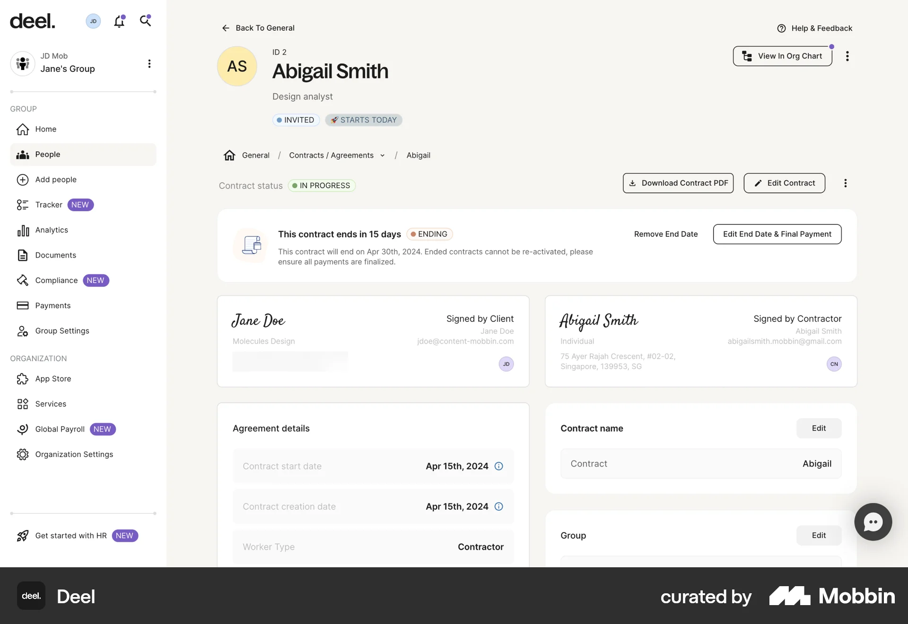
Task: Open Jane's Group options menu
Action: pyautogui.click(x=149, y=63)
